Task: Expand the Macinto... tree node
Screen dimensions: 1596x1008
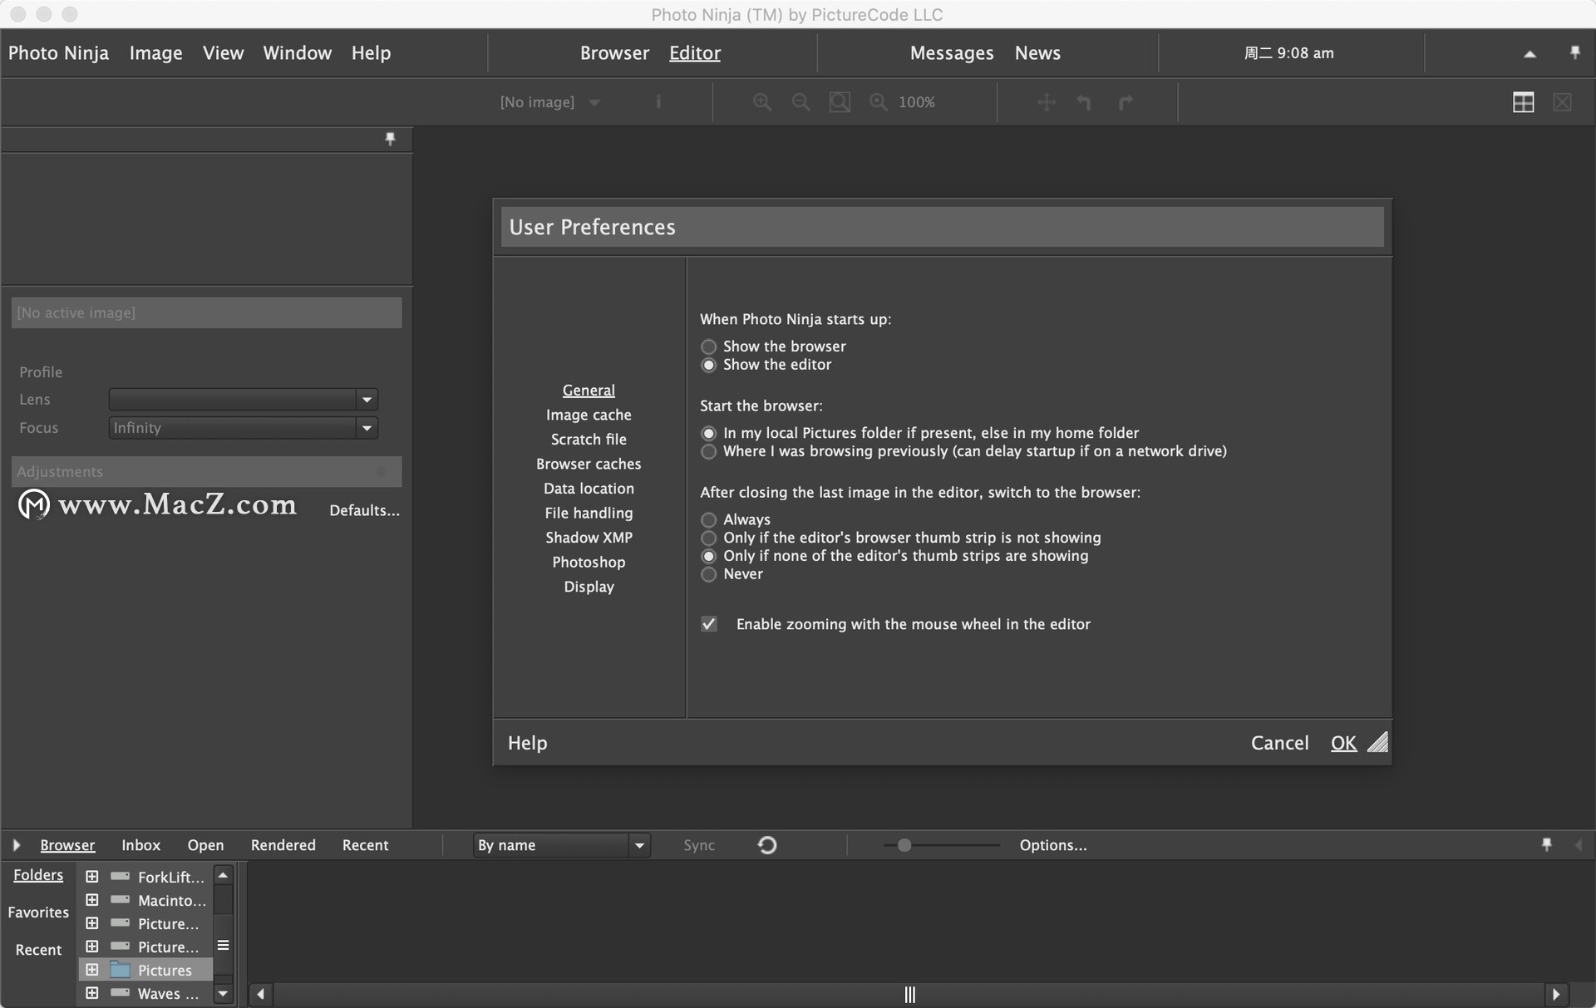Action: 92,899
